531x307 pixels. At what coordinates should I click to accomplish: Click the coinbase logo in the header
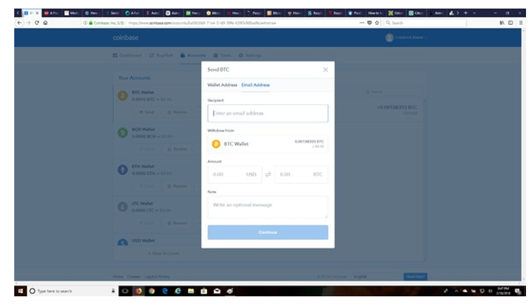pyautogui.click(x=126, y=38)
